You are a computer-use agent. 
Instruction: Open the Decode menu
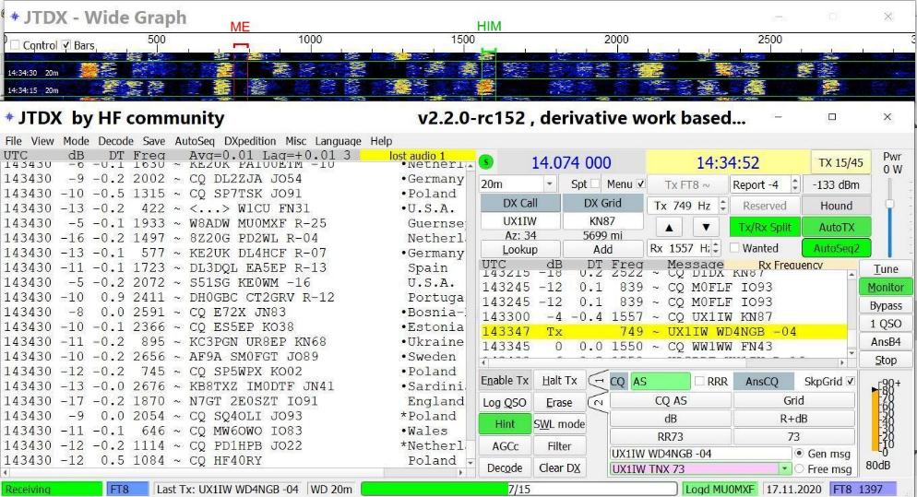click(x=116, y=141)
